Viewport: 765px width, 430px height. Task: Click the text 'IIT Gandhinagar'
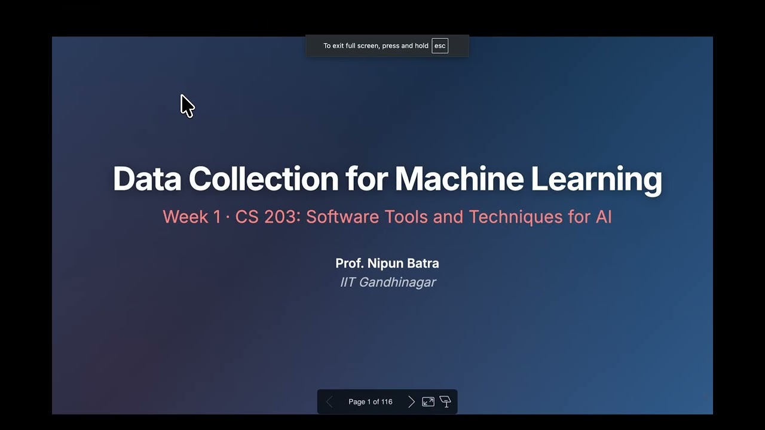(387, 282)
